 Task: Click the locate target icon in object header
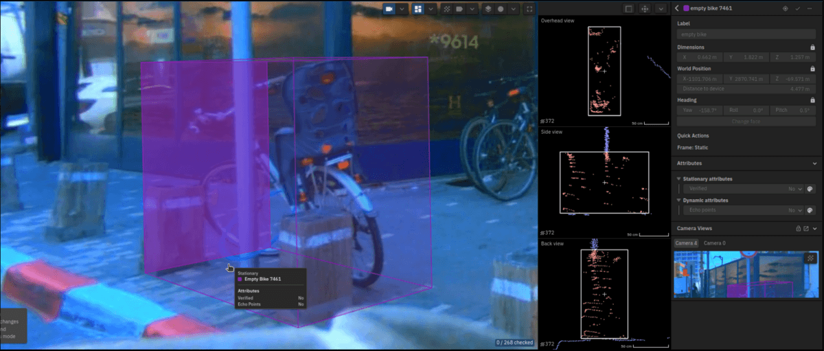(786, 8)
